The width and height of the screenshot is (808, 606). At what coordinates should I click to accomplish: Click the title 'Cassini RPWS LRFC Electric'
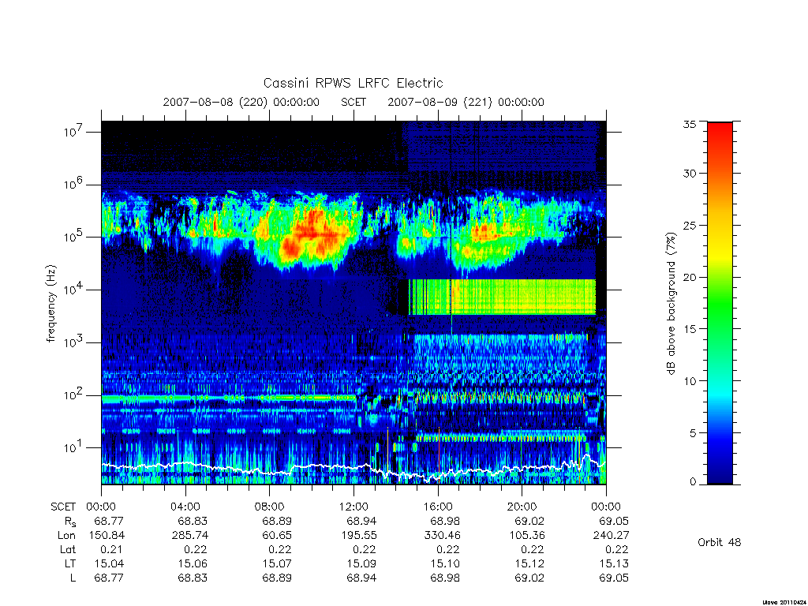(353, 83)
